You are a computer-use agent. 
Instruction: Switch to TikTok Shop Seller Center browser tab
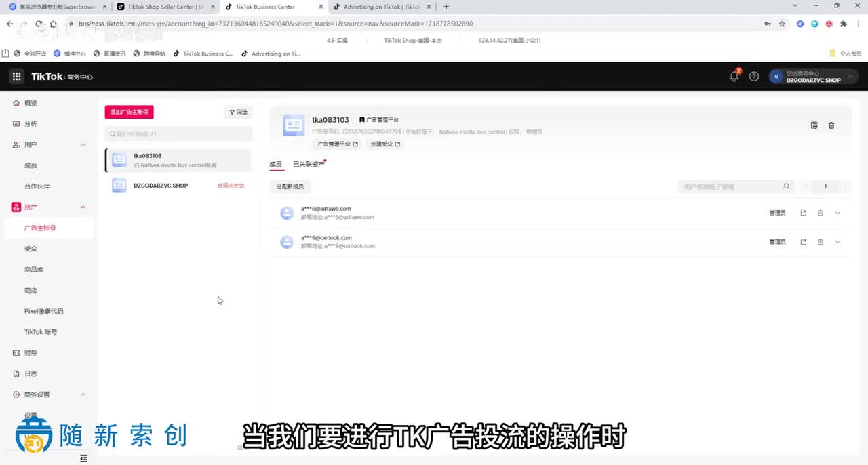(x=165, y=7)
